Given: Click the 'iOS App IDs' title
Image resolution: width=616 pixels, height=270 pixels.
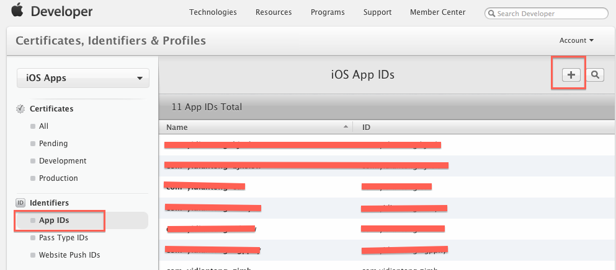Looking at the screenshot, I should point(363,74).
